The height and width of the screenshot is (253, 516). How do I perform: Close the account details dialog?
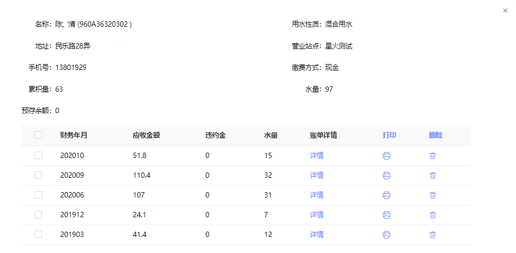[505, 11]
